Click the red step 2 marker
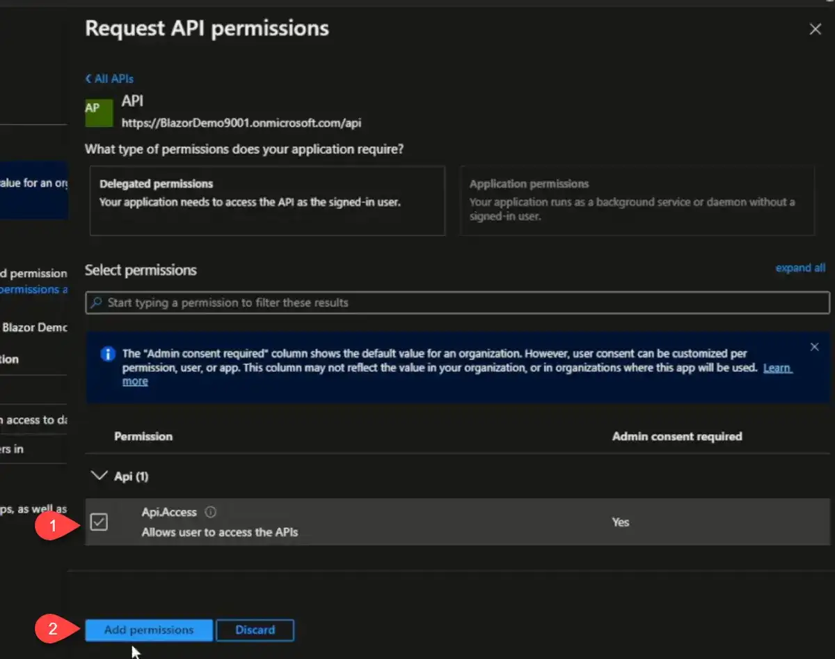The height and width of the screenshot is (659, 835). tap(54, 630)
